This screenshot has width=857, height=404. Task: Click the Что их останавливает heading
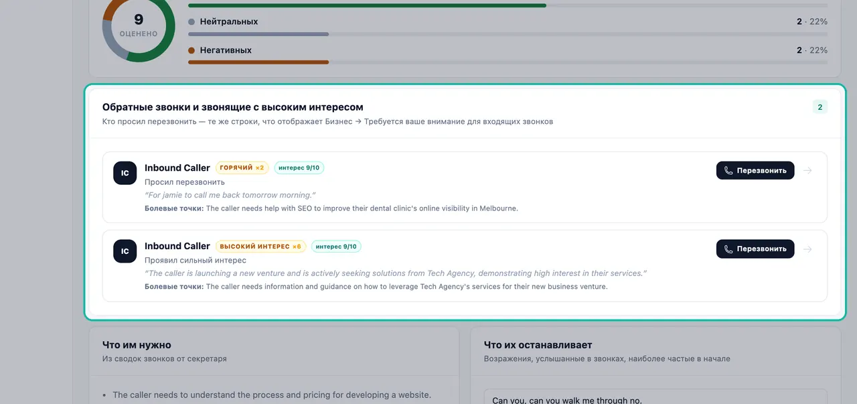tap(538, 345)
